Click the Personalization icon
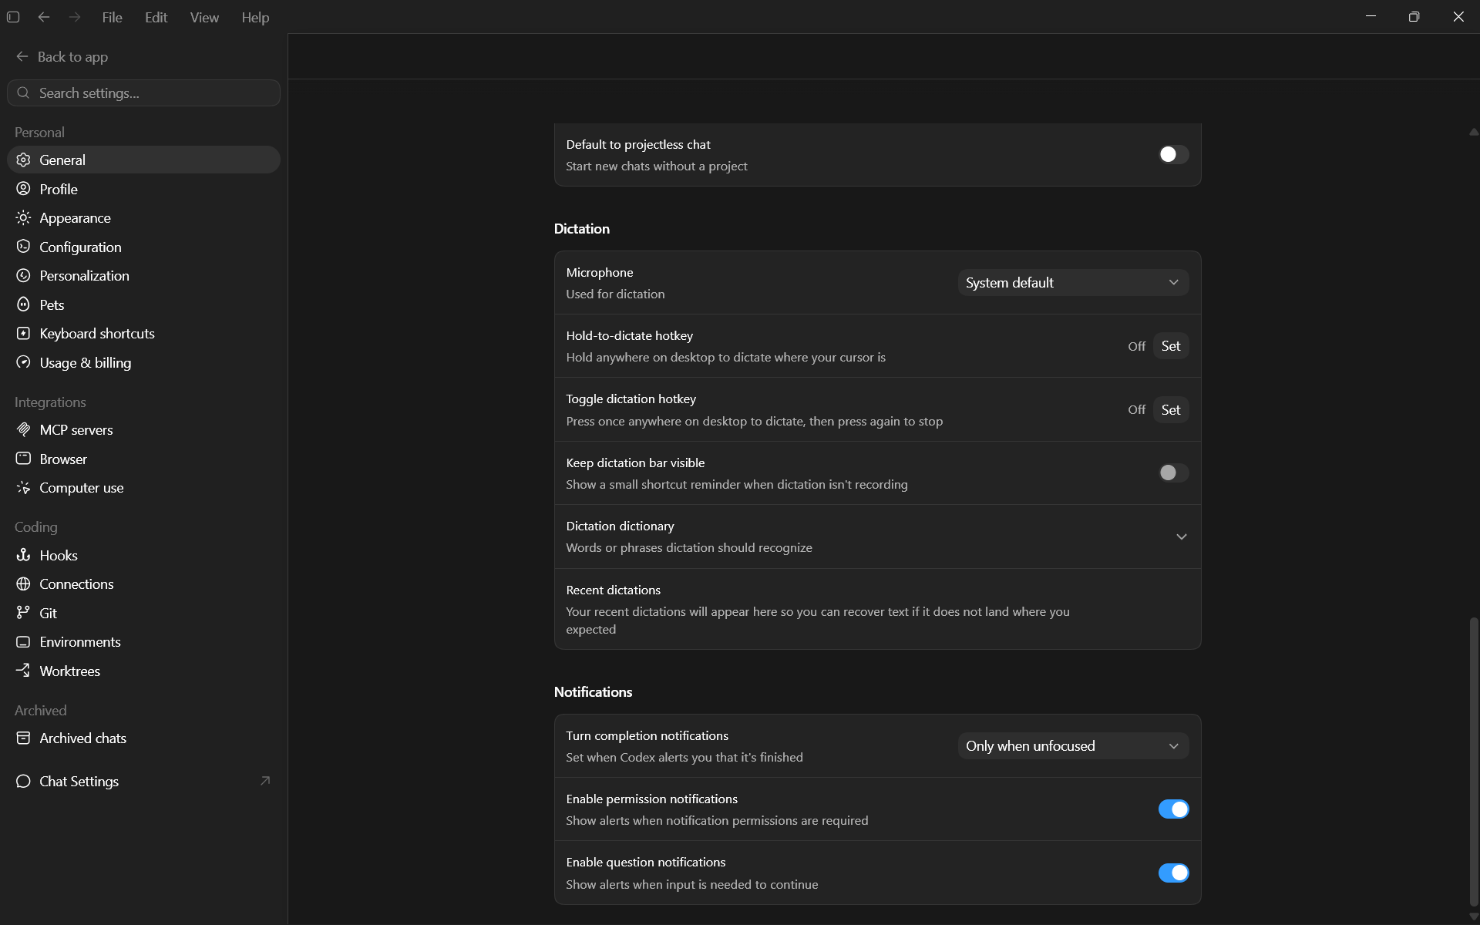Screen dimensions: 1480x925 point(23,276)
